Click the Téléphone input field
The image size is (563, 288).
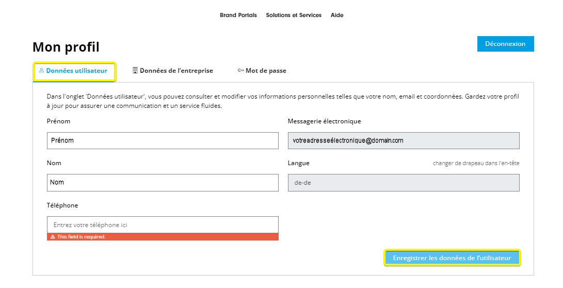coord(163,225)
